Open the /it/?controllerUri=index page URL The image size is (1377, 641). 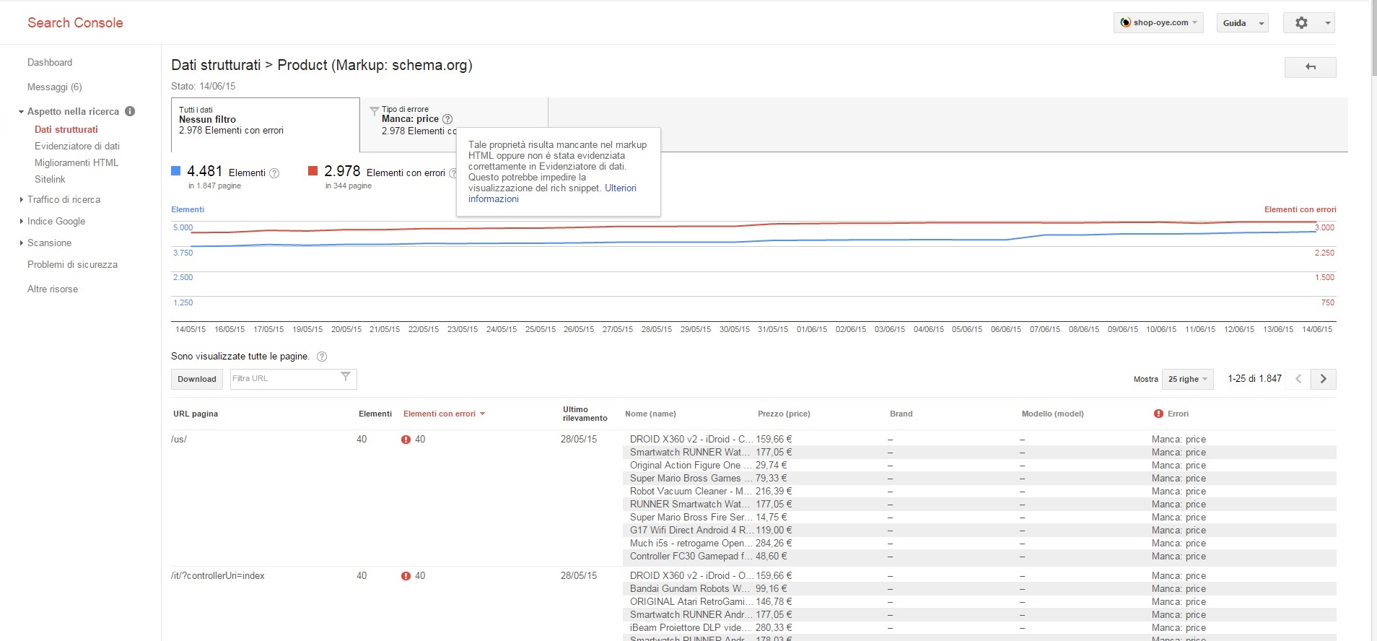tap(218, 576)
